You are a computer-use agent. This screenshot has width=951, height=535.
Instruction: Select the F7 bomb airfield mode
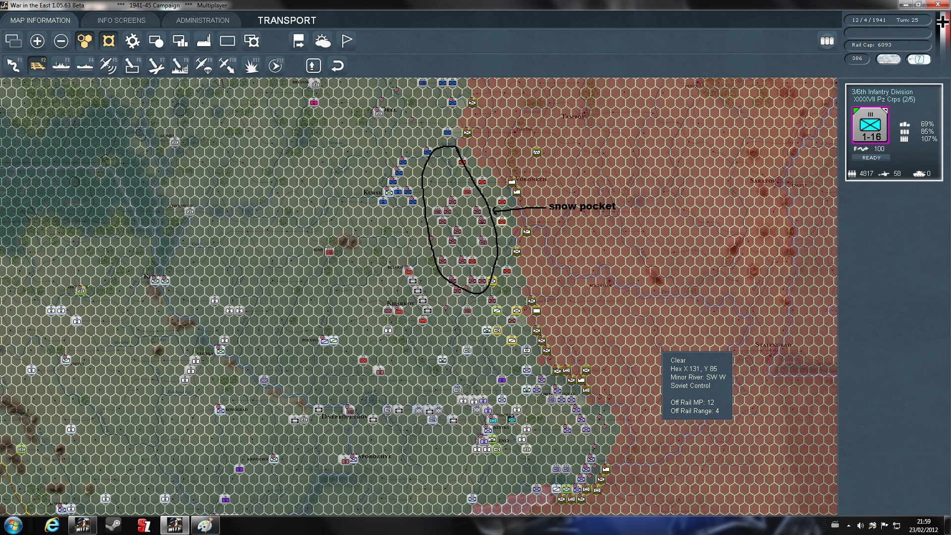tap(156, 65)
